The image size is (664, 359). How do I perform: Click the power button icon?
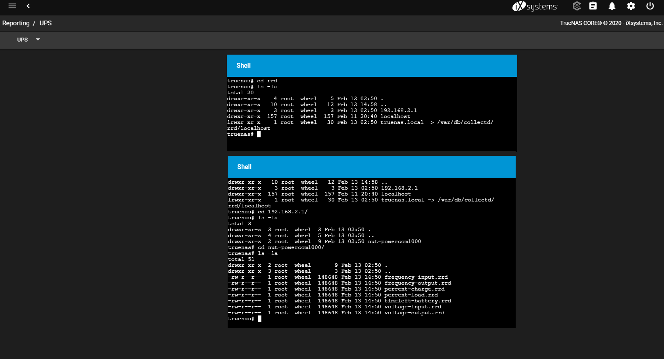(650, 6)
